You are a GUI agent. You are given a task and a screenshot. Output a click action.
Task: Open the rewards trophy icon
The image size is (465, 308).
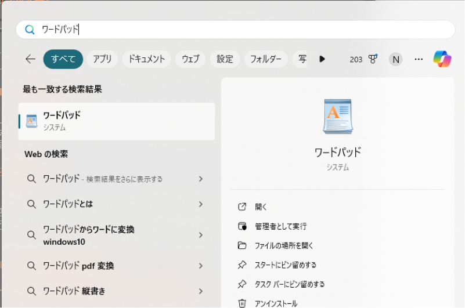(x=373, y=59)
